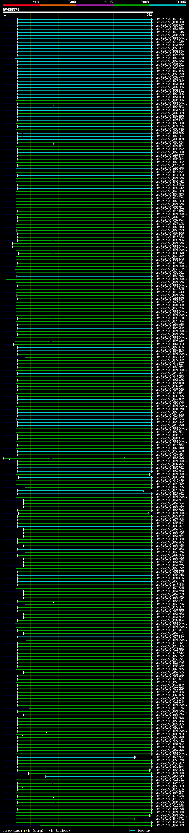Select hit label UniRef100_B7FMB0
This screenshot has width=189, height=833.
coord(170,490)
